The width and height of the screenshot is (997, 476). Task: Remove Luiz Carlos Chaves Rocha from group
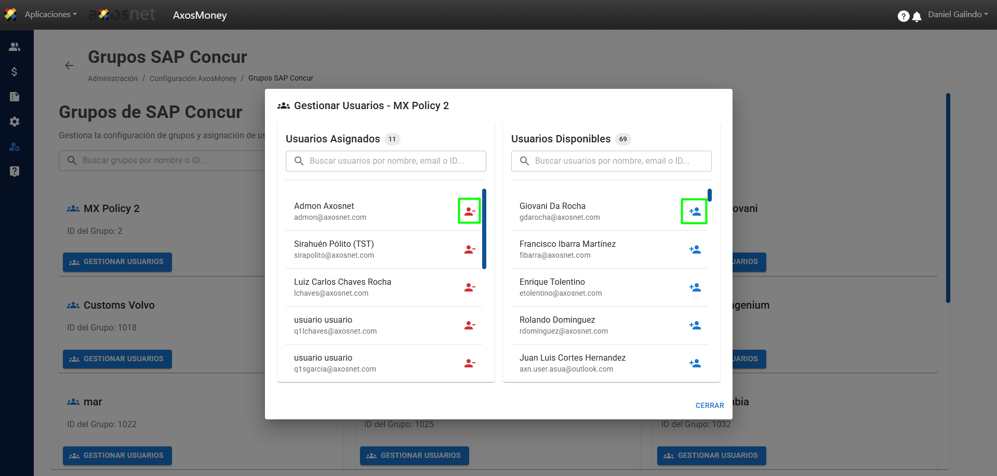coord(469,287)
